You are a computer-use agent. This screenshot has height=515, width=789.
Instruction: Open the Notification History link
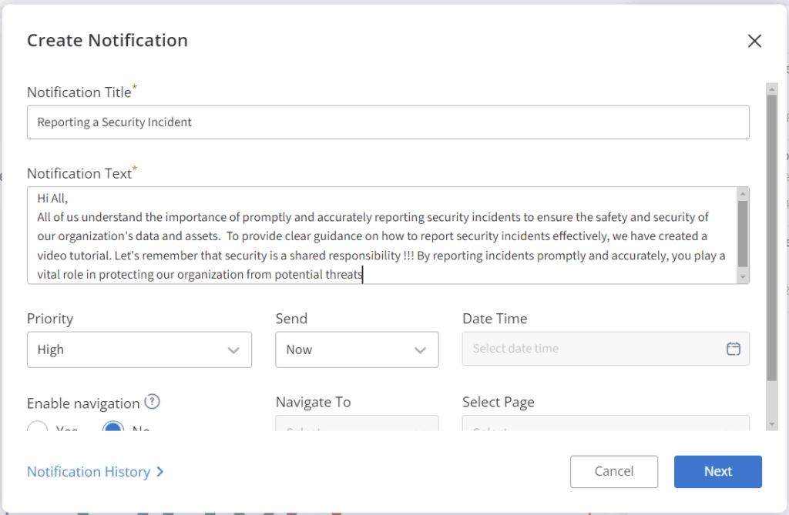pyautogui.click(x=96, y=472)
